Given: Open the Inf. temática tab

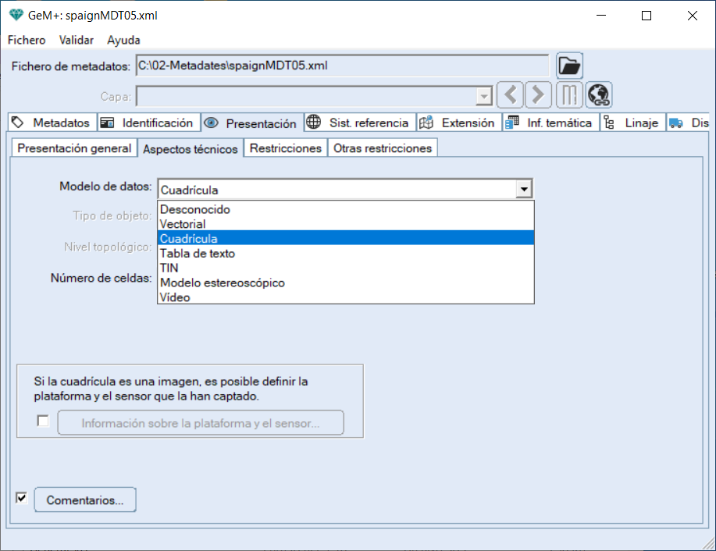Looking at the screenshot, I should coord(550,123).
